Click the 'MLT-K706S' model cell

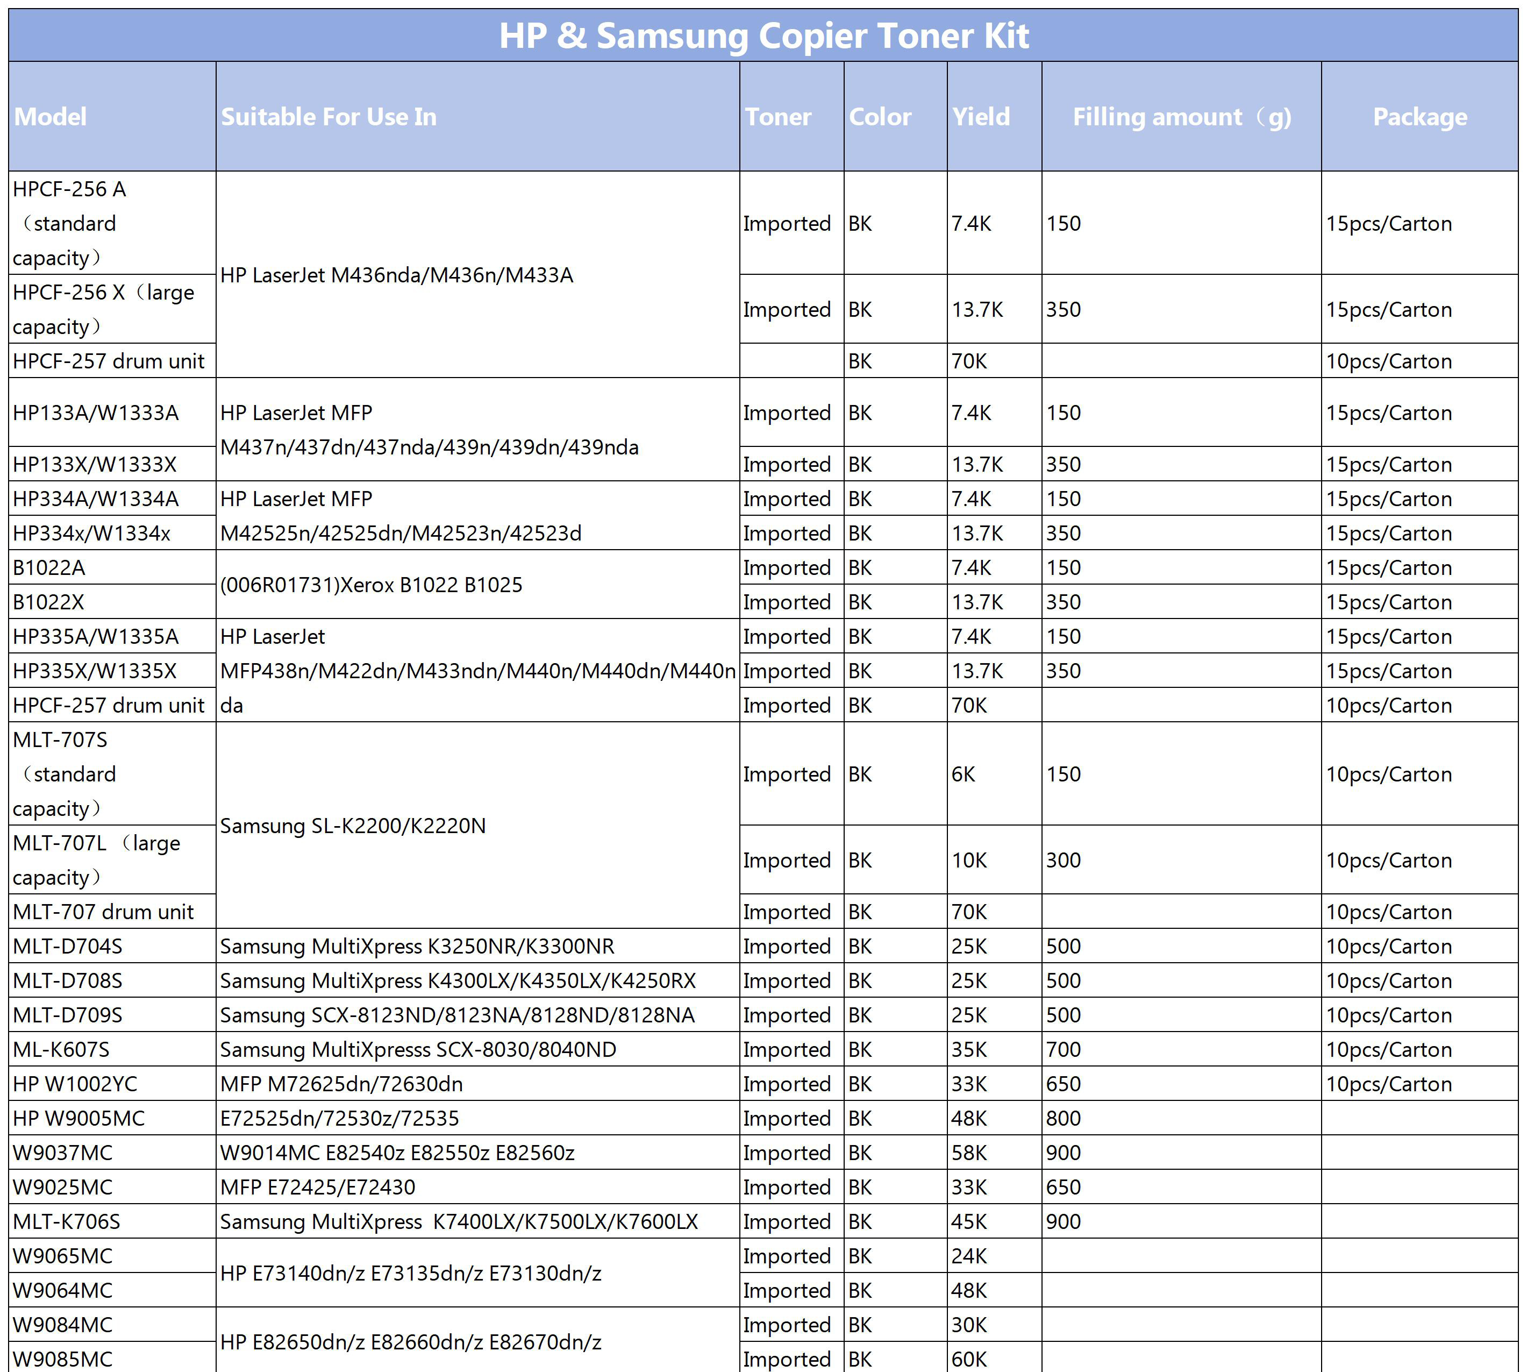pyautogui.click(x=112, y=1222)
